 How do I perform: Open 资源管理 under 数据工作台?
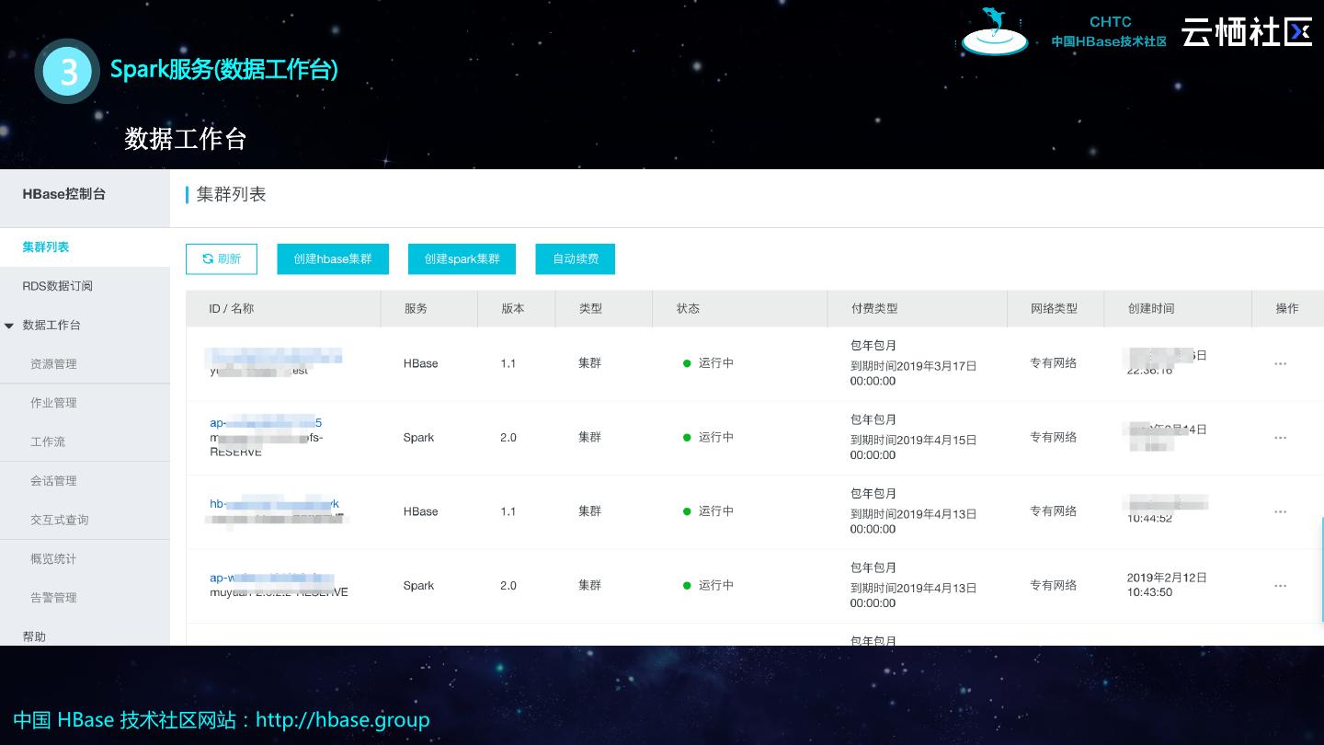pos(53,364)
